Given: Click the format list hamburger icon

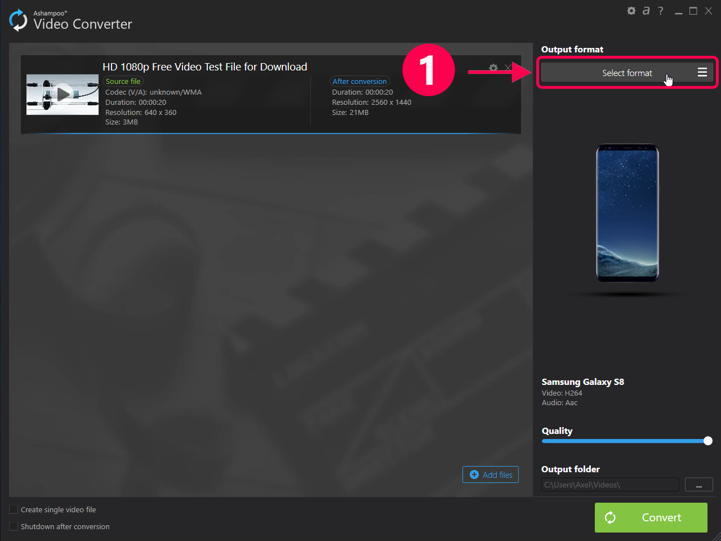Looking at the screenshot, I should pyautogui.click(x=702, y=72).
